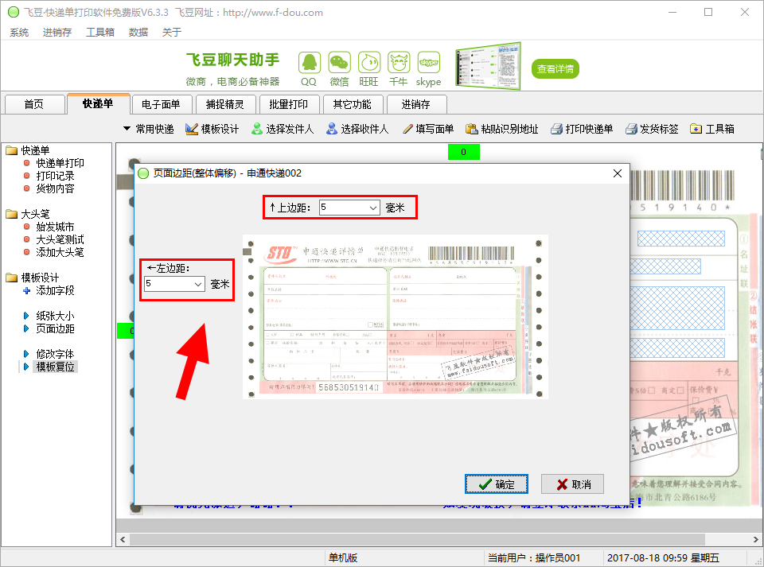Switch to the 其它功能 tab
Screen dimensions: 764x567
click(x=352, y=104)
